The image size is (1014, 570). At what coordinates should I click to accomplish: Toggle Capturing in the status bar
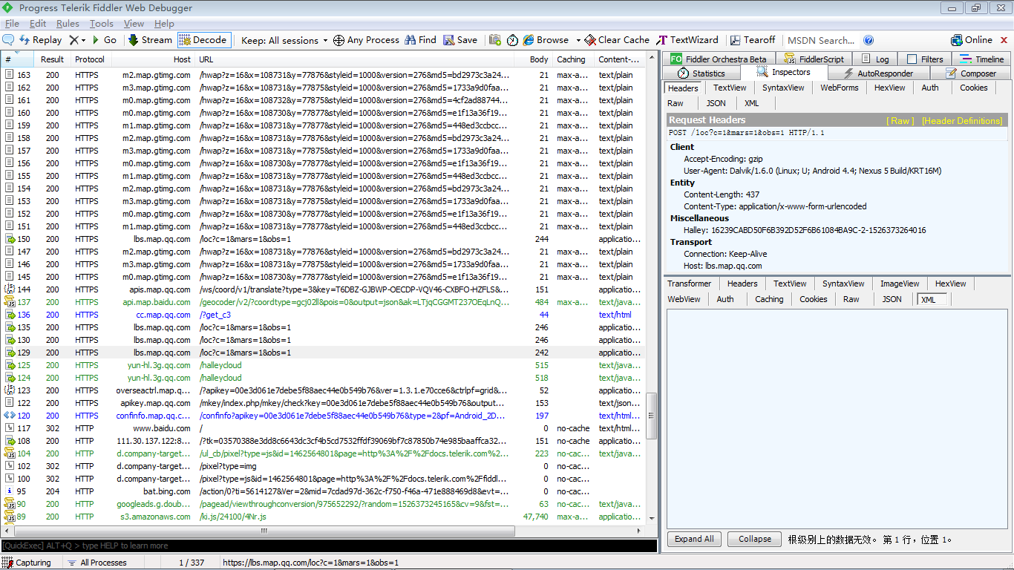pos(27,563)
